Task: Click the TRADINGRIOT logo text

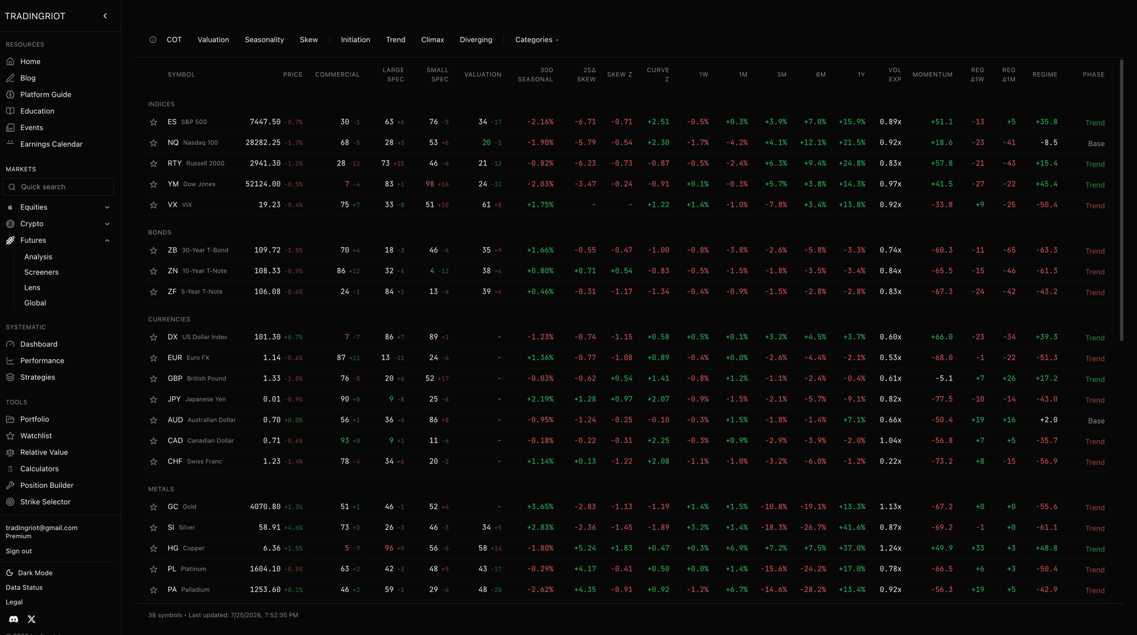Action: 35,16
